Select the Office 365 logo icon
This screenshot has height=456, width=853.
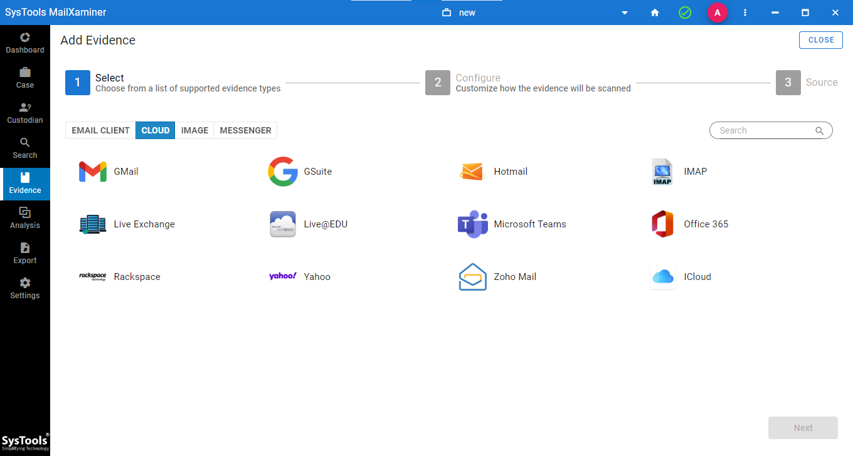662,224
